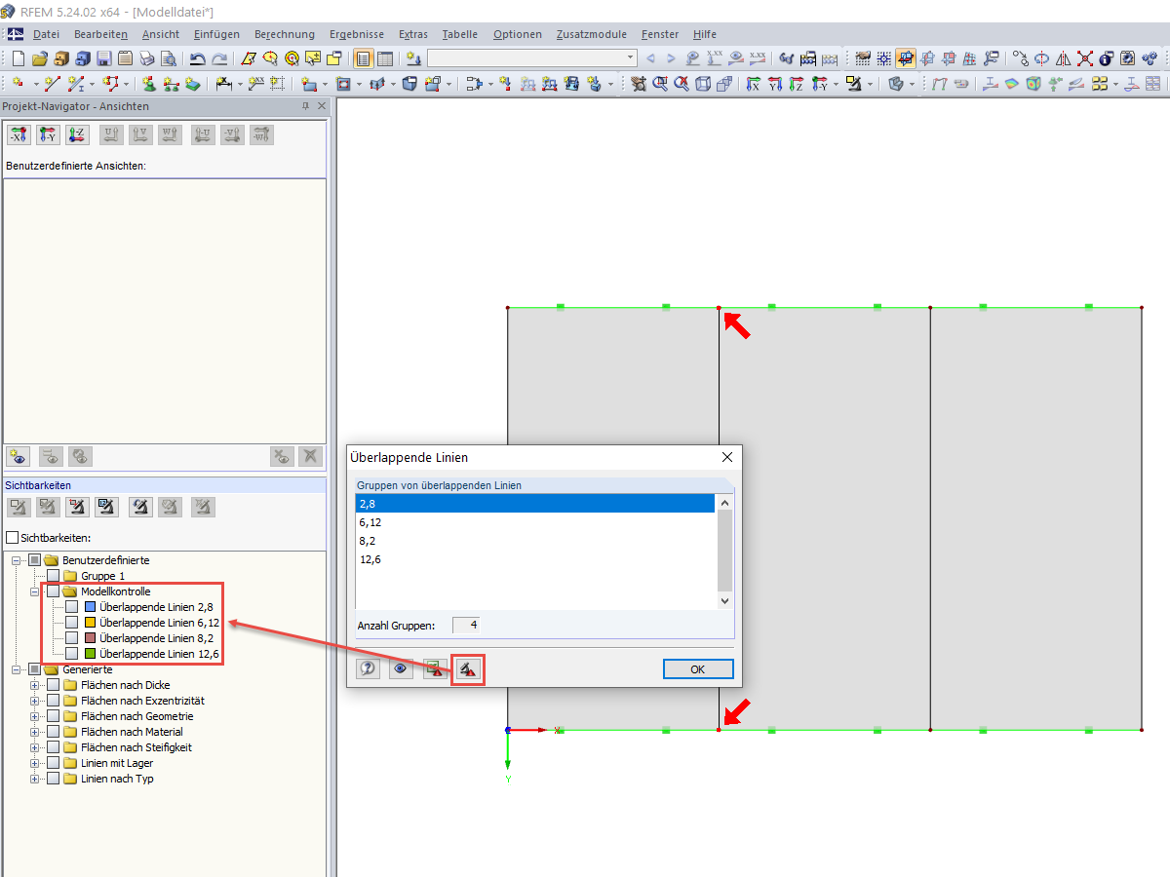Collapse the Benutzerdefinierte tree node
The height and width of the screenshot is (877, 1170).
pyautogui.click(x=17, y=560)
